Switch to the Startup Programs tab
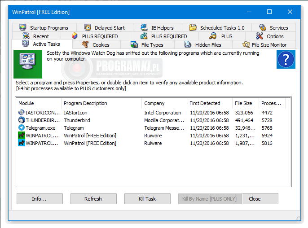Screen dimensions: 308x228 [x=44, y=27]
